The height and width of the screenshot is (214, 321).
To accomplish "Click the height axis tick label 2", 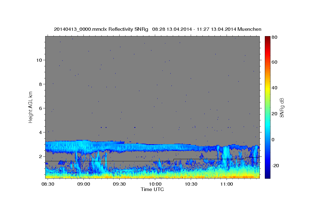I will [x=41, y=156].
